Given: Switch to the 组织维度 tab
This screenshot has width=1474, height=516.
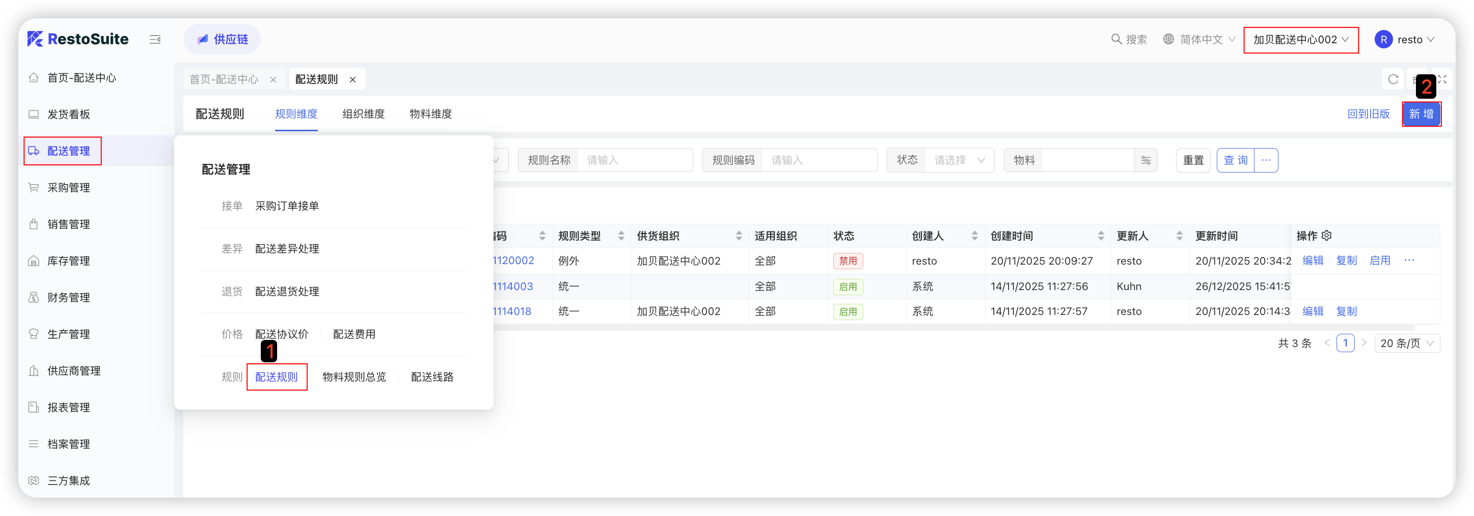Looking at the screenshot, I should coord(363,113).
